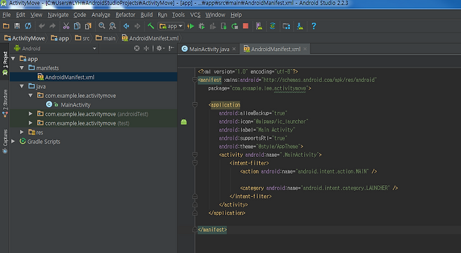Collapse the manifests folder node

pos(22,68)
